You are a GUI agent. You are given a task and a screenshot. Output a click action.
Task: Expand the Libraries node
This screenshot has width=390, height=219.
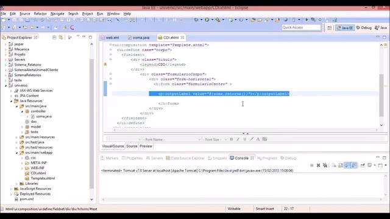(x=16, y=184)
